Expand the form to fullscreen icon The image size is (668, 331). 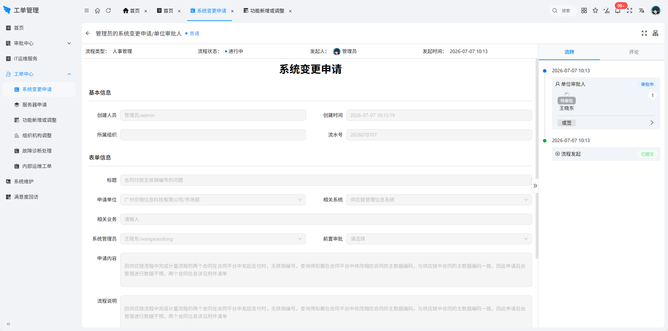[644, 33]
